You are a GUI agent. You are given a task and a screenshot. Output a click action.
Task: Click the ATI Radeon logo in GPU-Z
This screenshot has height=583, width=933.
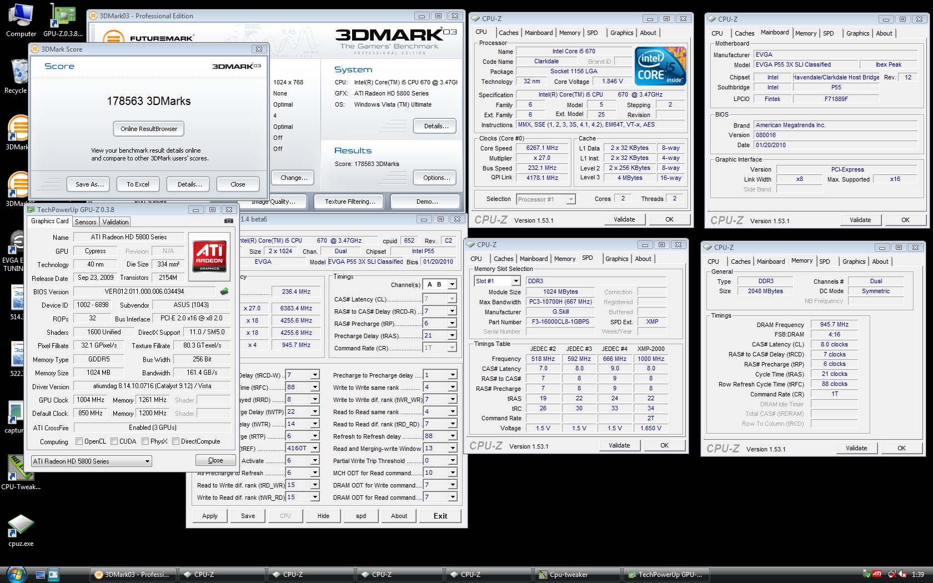(209, 255)
